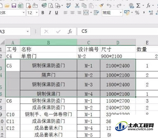Select column A header

13,43
